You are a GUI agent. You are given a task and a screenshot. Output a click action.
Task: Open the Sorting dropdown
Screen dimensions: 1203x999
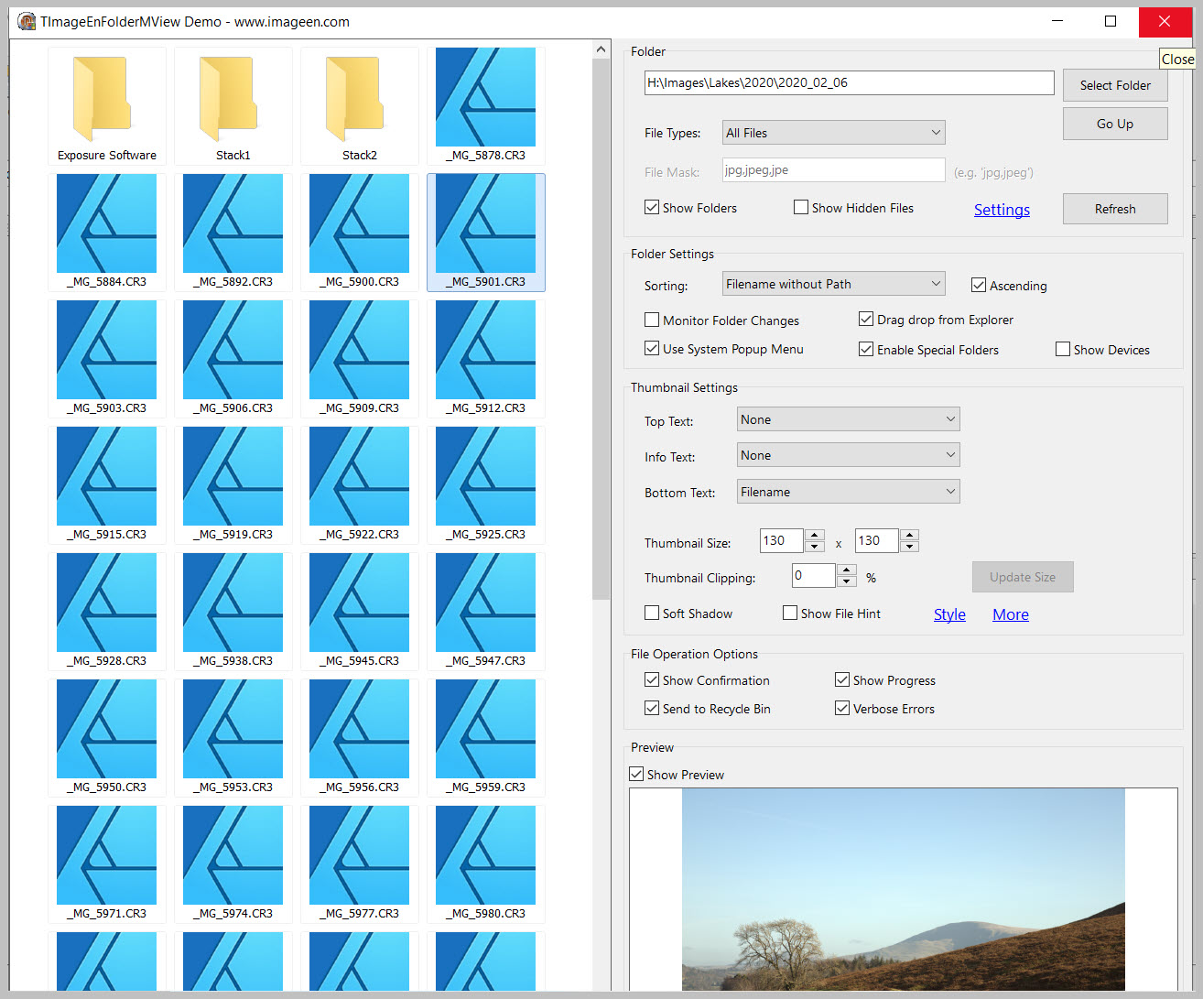[833, 284]
